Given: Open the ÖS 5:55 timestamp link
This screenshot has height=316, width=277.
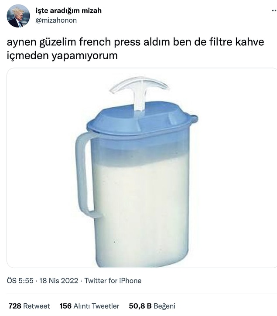Looking at the screenshot, I should (x=20, y=281).
